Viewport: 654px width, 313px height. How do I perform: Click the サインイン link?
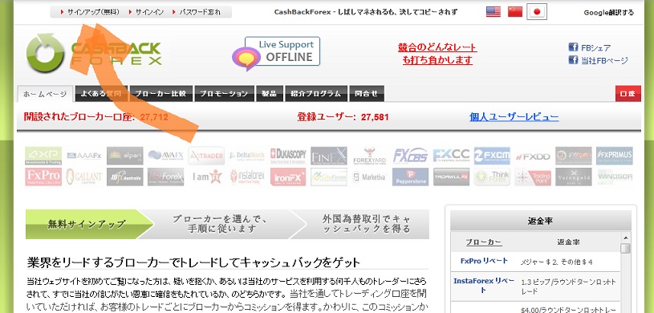[150, 12]
